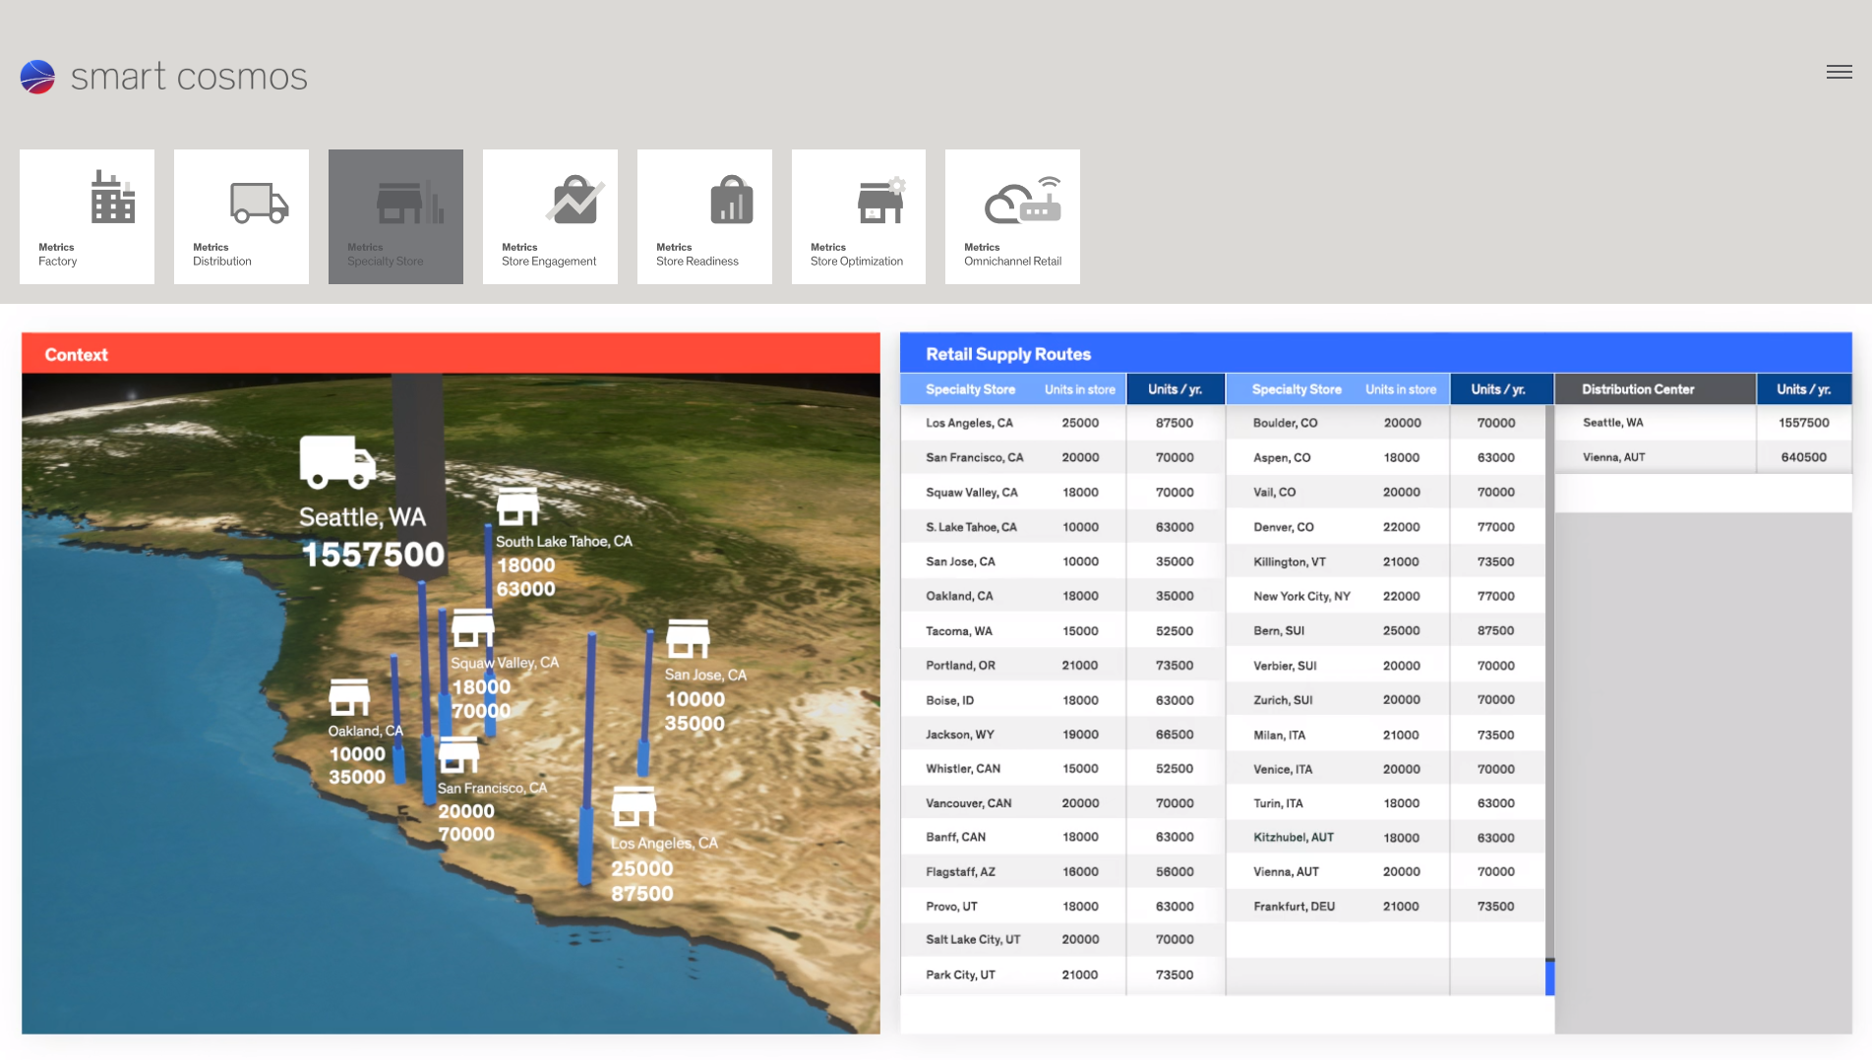Click the South Lake Tahoe store icon
Viewport: 1872px width, 1062px height.
click(517, 506)
